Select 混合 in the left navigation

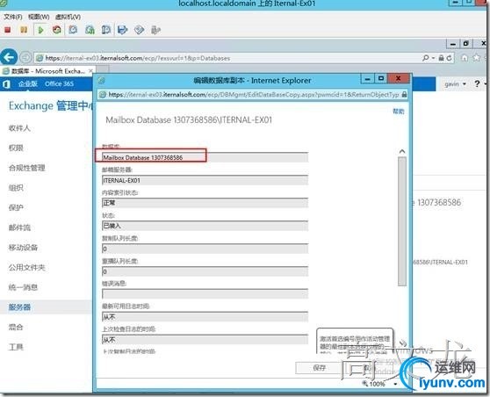click(x=16, y=328)
